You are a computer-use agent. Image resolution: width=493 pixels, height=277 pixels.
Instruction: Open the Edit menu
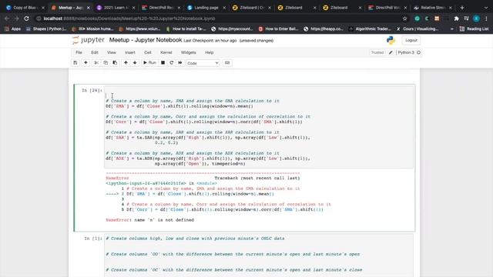coord(95,52)
